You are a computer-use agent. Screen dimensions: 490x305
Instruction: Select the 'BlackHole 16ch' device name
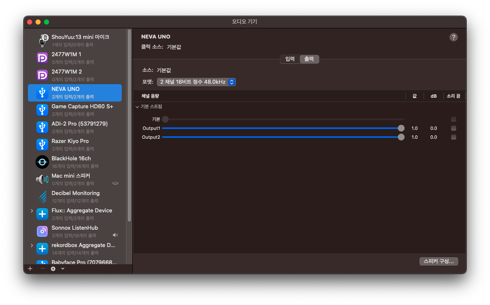(x=71, y=159)
